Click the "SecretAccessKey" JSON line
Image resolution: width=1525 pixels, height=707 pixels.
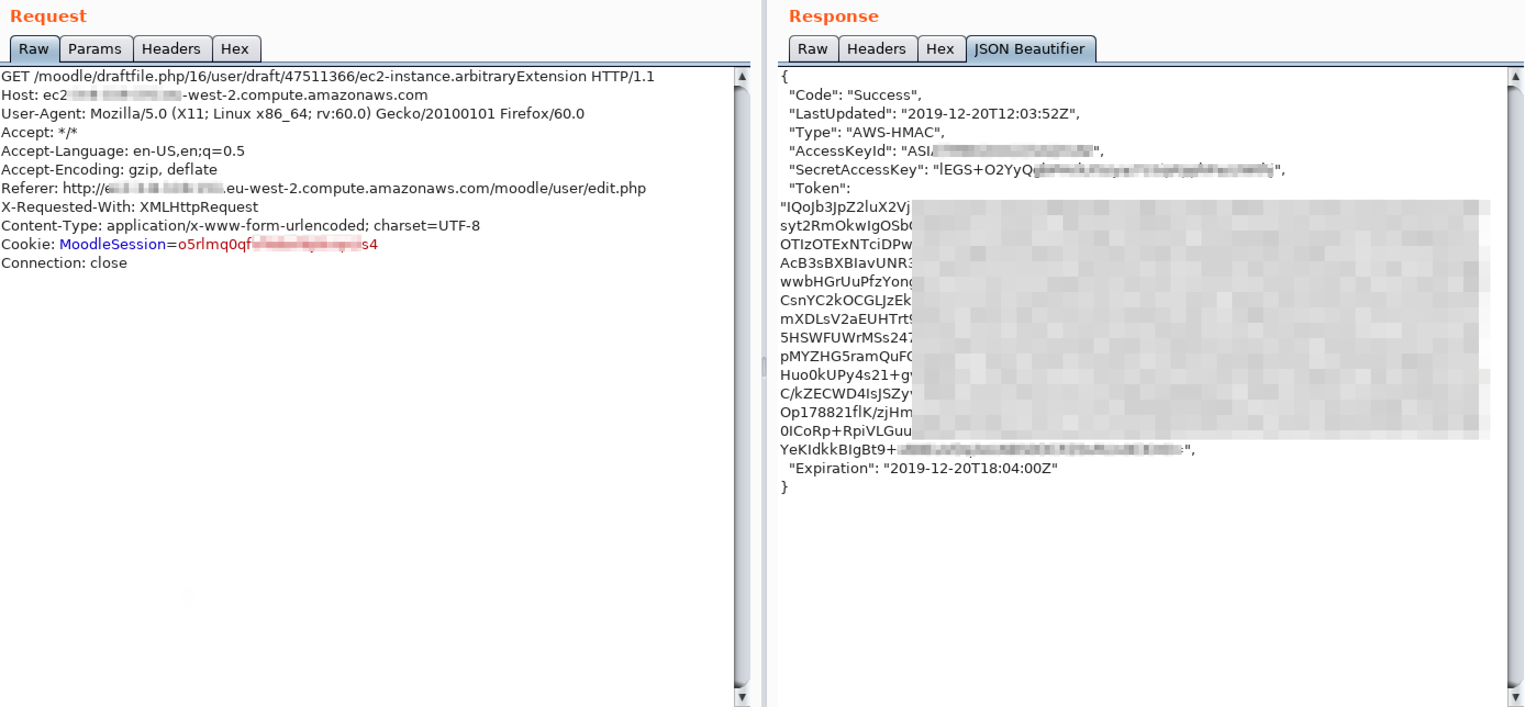1037,170
